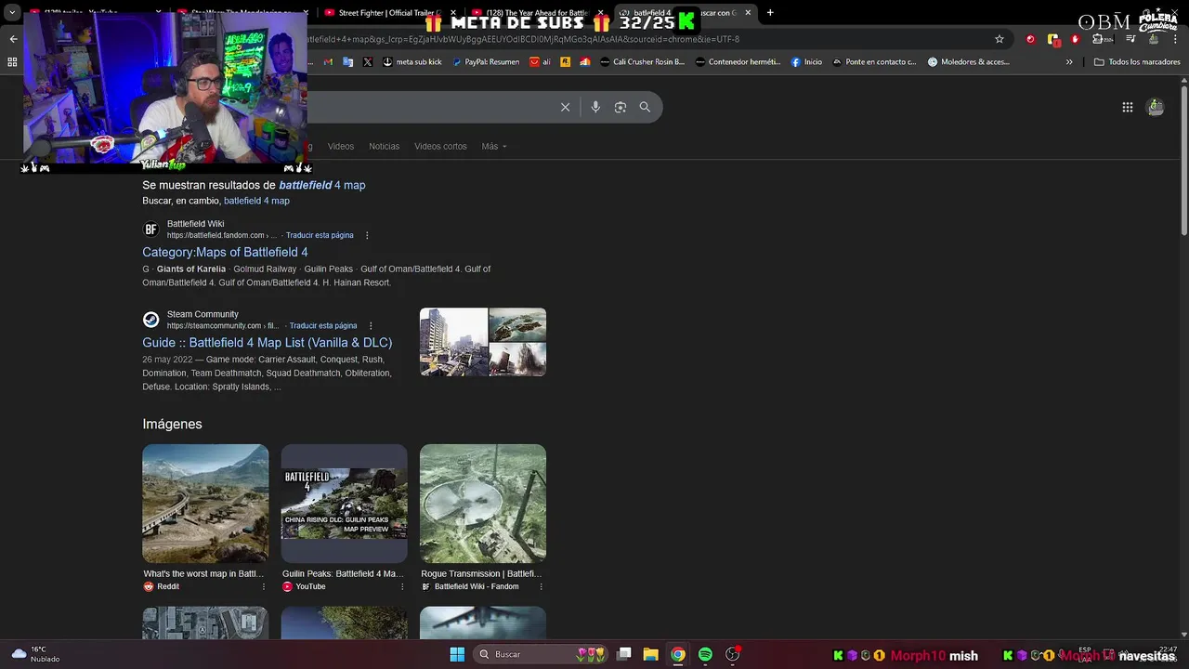
Task: Click the Steam Community site logo
Action: 150,320
